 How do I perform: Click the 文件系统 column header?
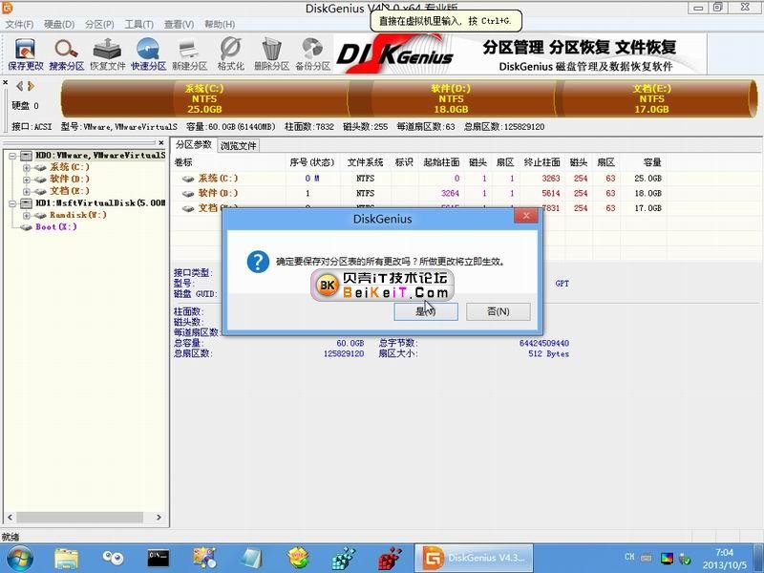[x=366, y=162]
